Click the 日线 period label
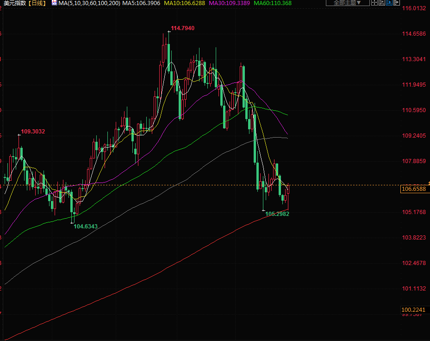Image resolution: width=430 pixels, height=341 pixels. 37,3
